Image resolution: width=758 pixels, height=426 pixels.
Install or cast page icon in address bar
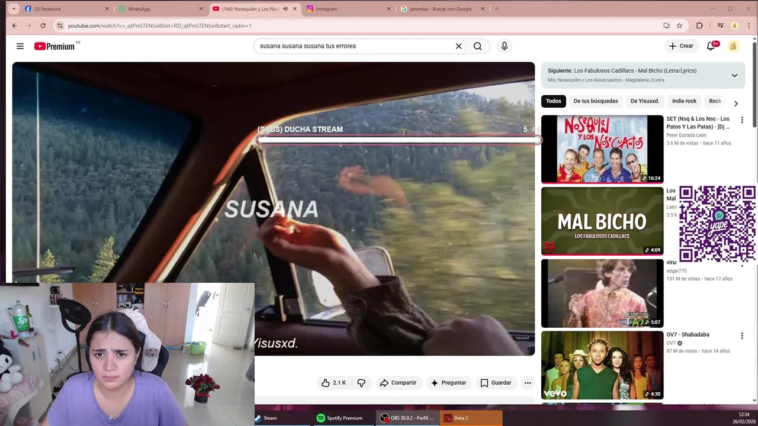tap(666, 25)
